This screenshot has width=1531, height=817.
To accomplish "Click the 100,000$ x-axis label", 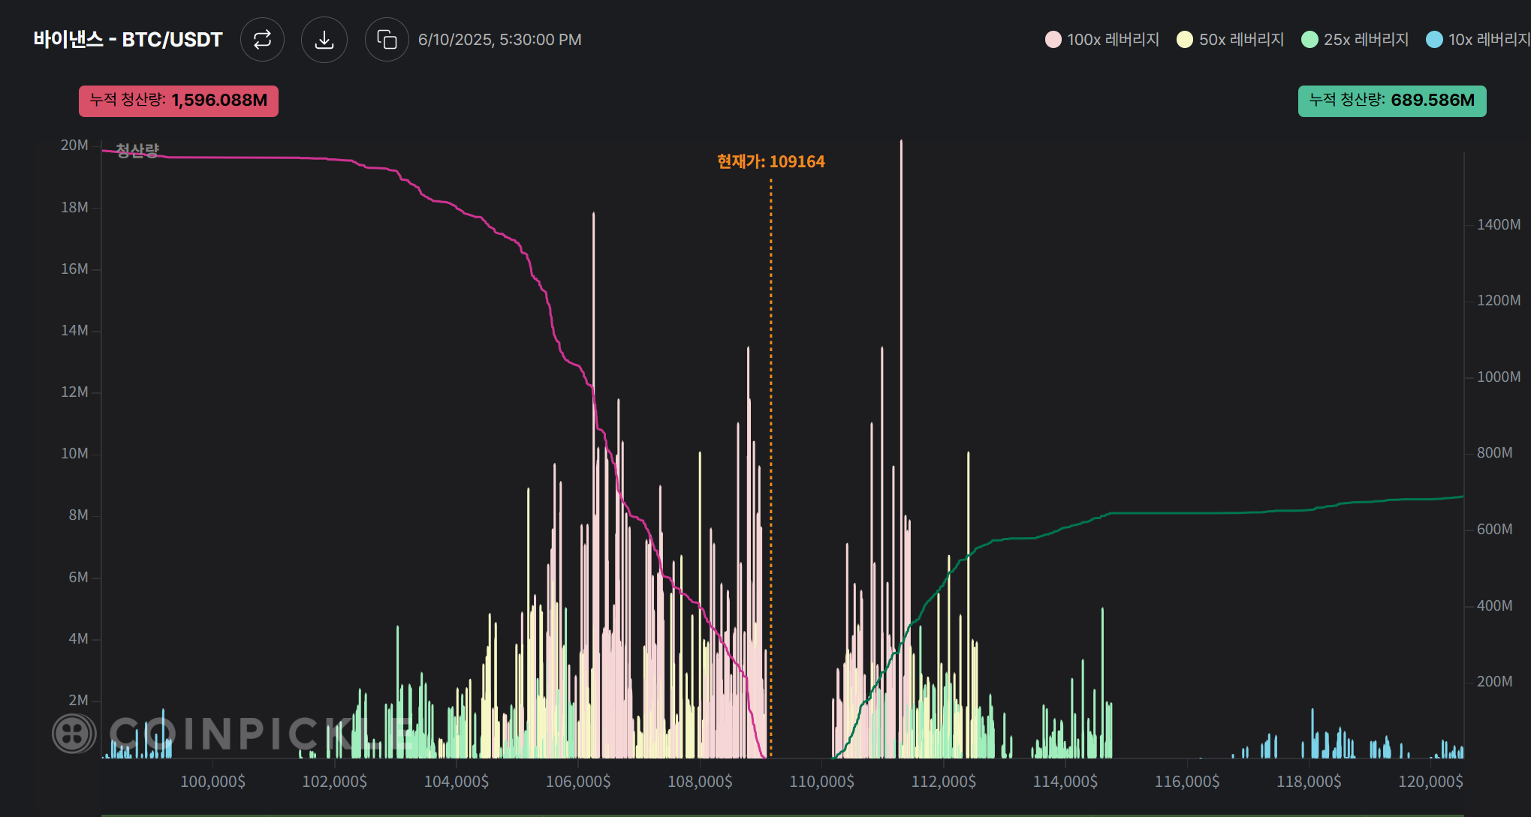I will click(x=212, y=782).
